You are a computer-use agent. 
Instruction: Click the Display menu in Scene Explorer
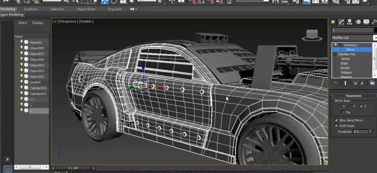pyautogui.click(x=38, y=23)
